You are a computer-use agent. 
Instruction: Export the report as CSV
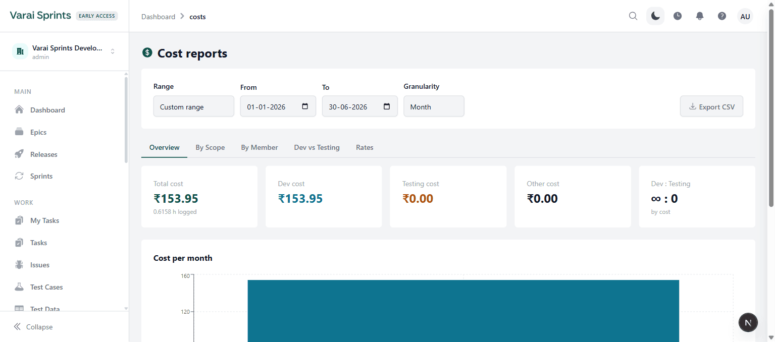[711, 106]
